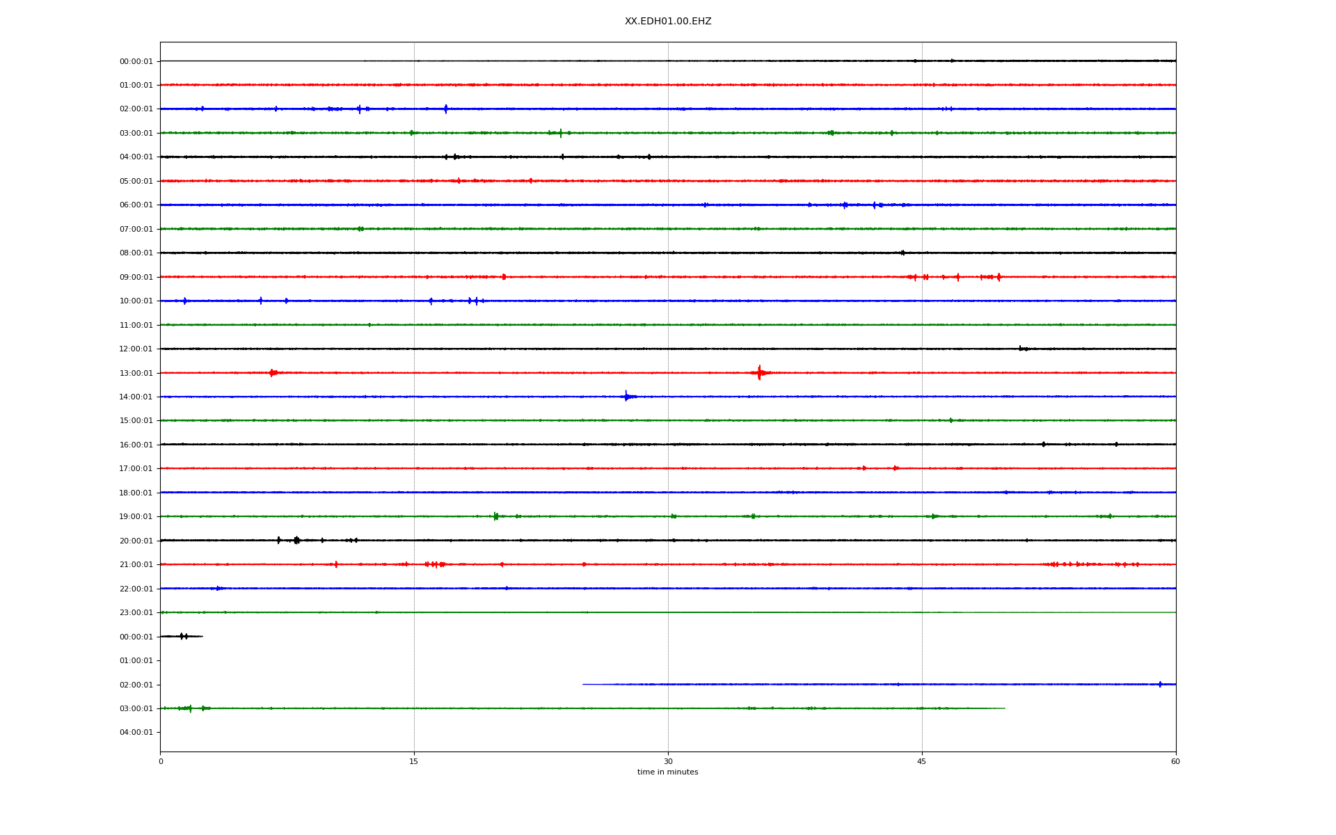Click the plot title XX.EDH01.00.EHZ
The width and height of the screenshot is (1336, 835).
pos(667,22)
